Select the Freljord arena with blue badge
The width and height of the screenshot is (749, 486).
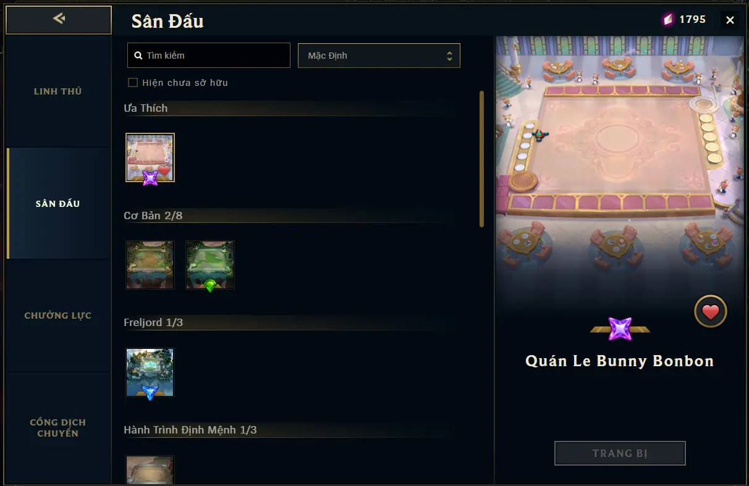point(150,372)
